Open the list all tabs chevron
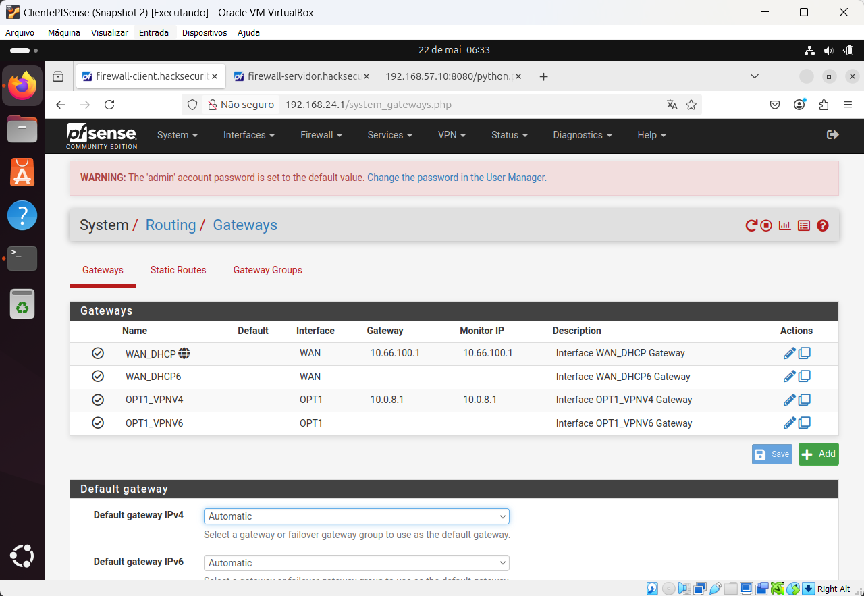This screenshot has width=864, height=596. pos(755,76)
